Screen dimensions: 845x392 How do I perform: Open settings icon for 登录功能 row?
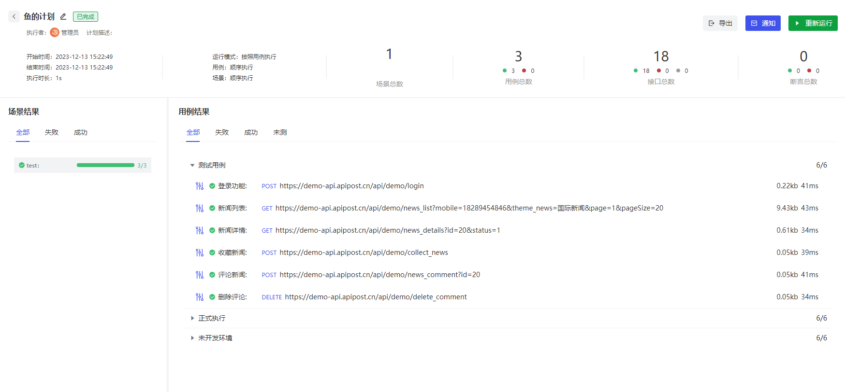[x=200, y=186]
